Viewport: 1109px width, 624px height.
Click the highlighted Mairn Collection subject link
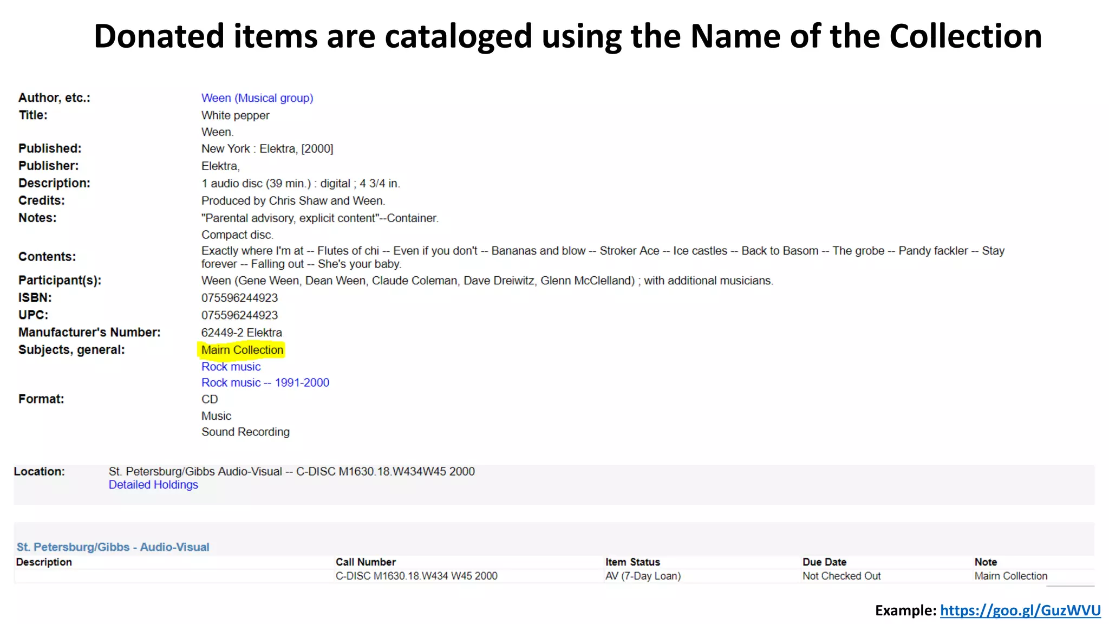(x=242, y=350)
